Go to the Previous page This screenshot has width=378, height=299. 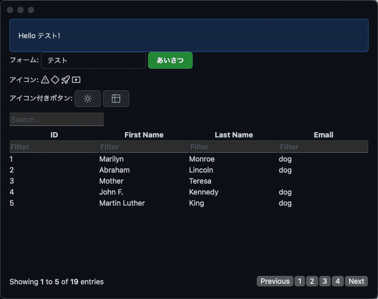click(x=275, y=281)
